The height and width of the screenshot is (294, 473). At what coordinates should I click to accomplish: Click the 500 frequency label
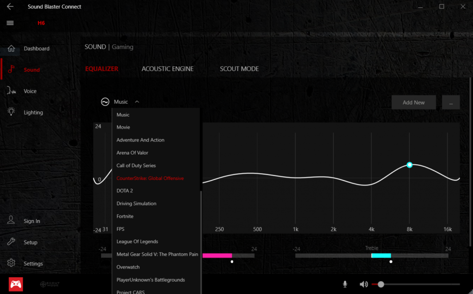tap(257, 229)
